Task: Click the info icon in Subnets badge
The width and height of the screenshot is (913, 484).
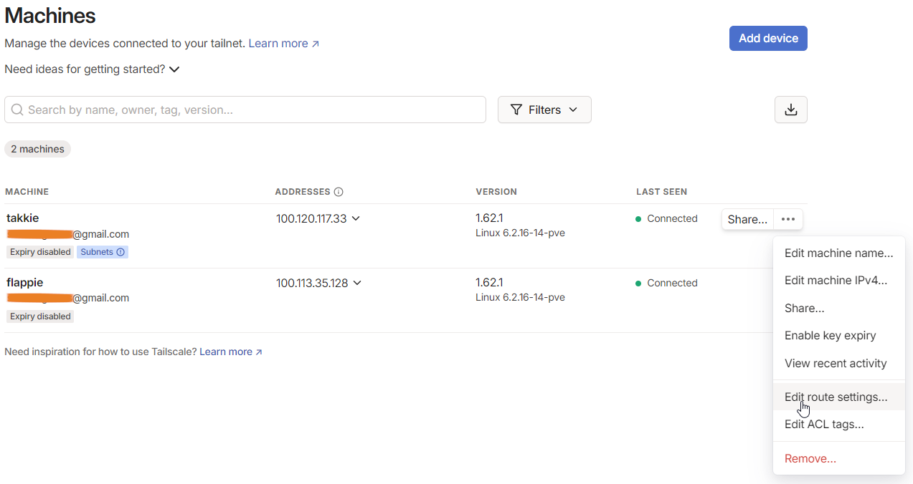Action: [120, 252]
